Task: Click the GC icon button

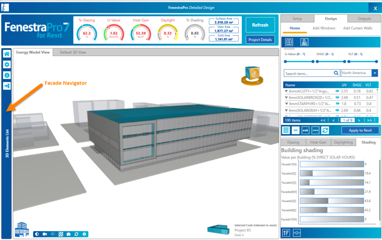Action: (x=296, y=130)
